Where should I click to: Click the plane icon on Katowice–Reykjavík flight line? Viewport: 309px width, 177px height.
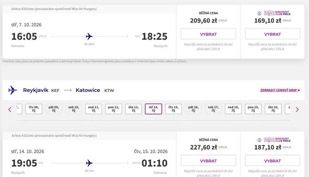click(89, 36)
